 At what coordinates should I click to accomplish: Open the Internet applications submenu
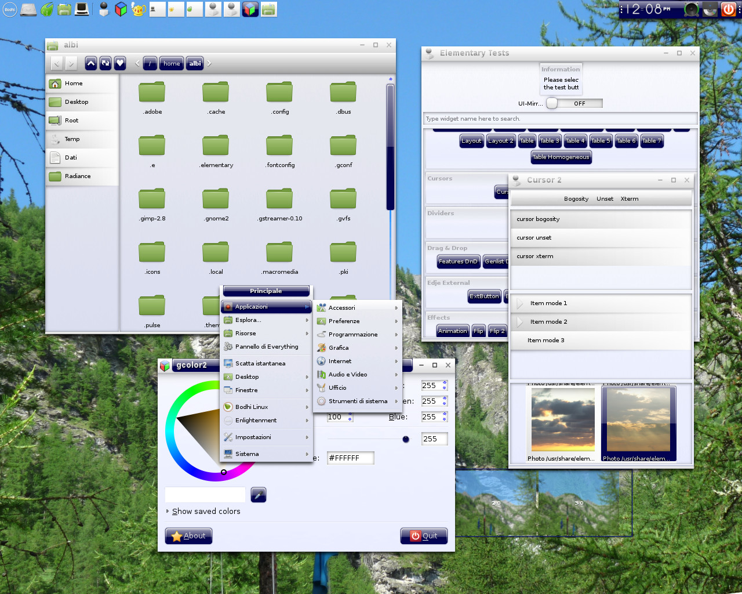358,361
